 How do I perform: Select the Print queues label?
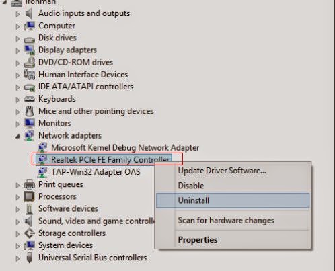pos(61,184)
